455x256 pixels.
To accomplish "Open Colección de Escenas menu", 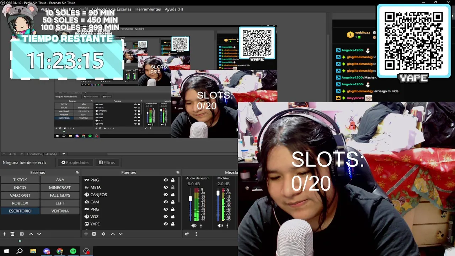I will pyautogui.click(x=112, y=9).
